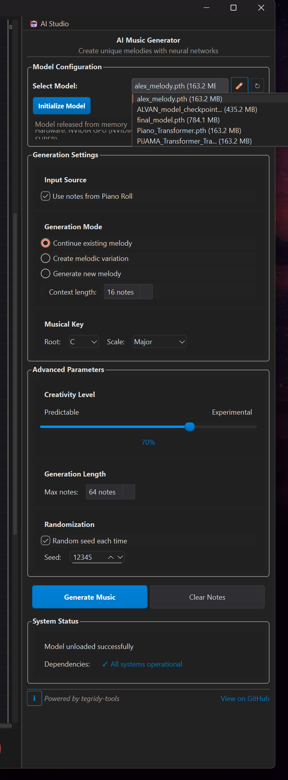Click the 70% creativity value label
This screenshot has width=288, height=780.
(148, 442)
